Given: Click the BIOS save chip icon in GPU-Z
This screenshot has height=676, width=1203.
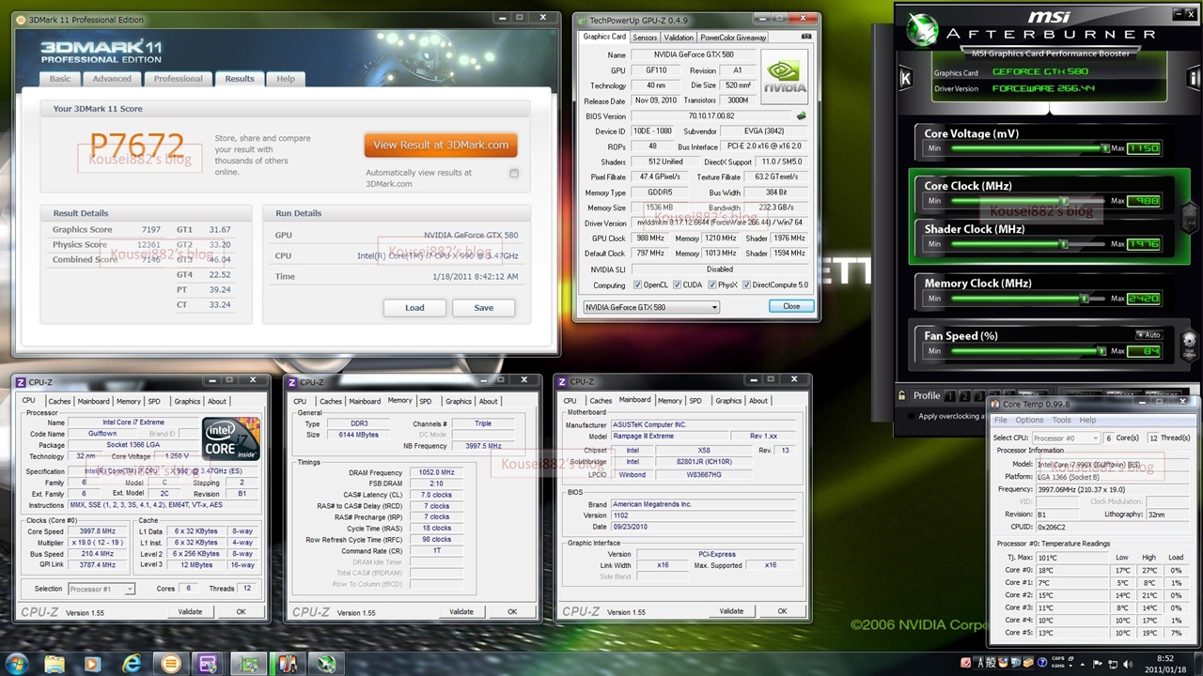Looking at the screenshot, I should pyautogui.click(x=801, y=116).
